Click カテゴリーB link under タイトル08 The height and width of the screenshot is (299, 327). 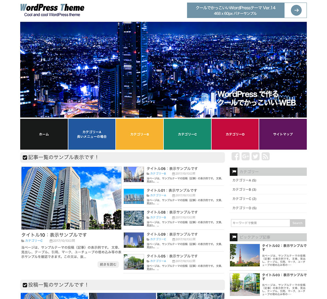coord(158,217)
